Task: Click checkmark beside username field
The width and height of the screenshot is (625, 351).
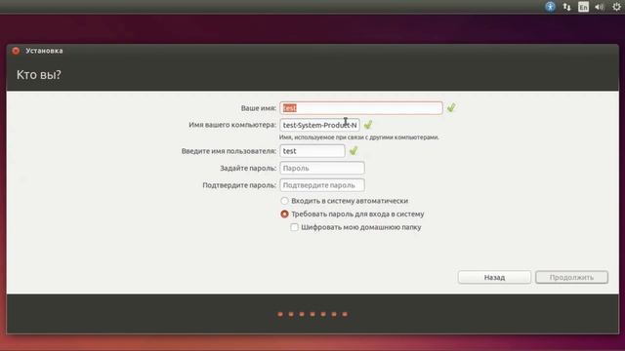Action: pos(354,150)
